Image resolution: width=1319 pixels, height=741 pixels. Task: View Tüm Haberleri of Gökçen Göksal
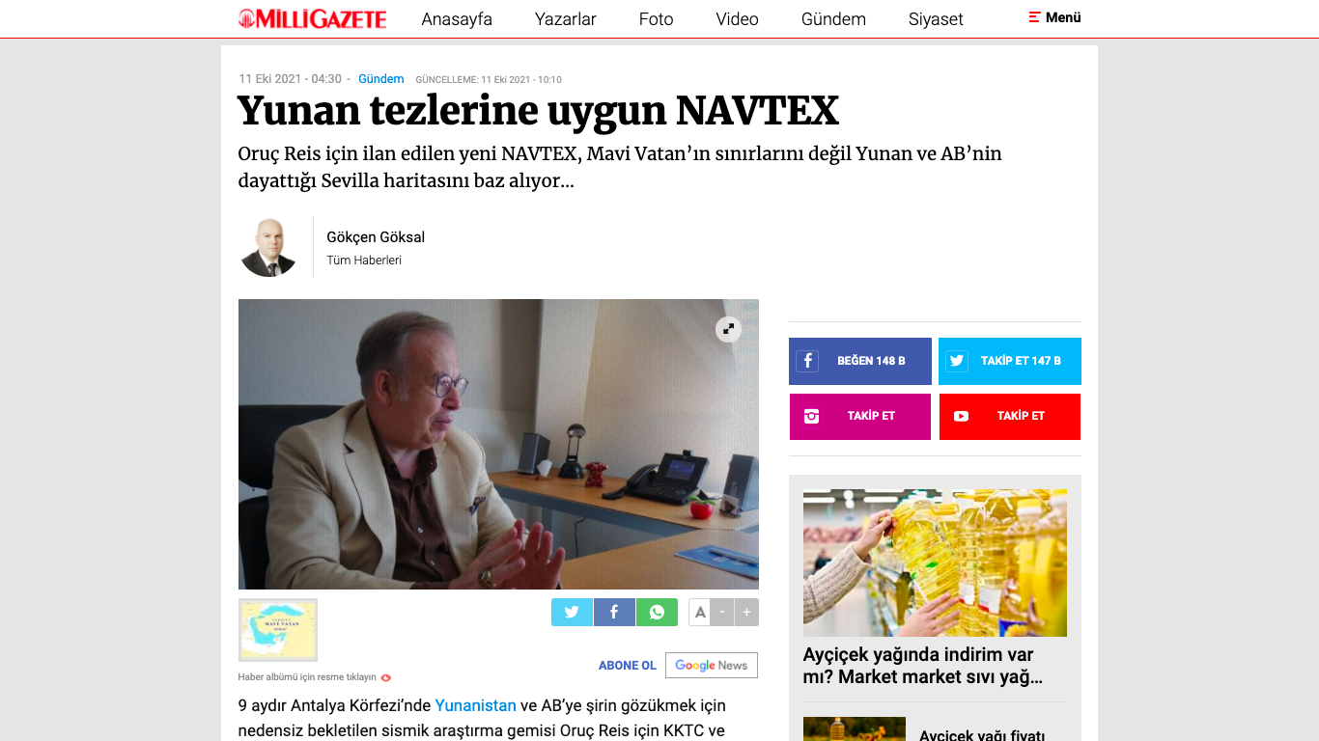coord(364,261)
